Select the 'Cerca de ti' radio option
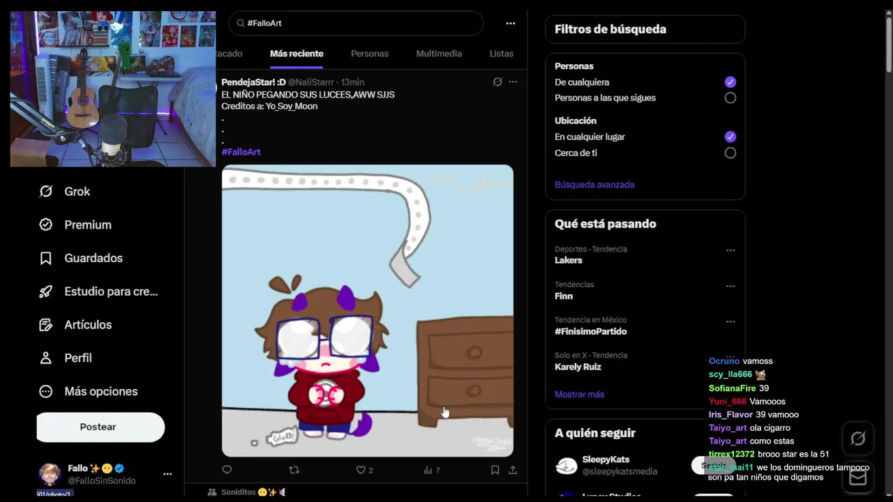893x502 pixels. [x=730, y=153]
